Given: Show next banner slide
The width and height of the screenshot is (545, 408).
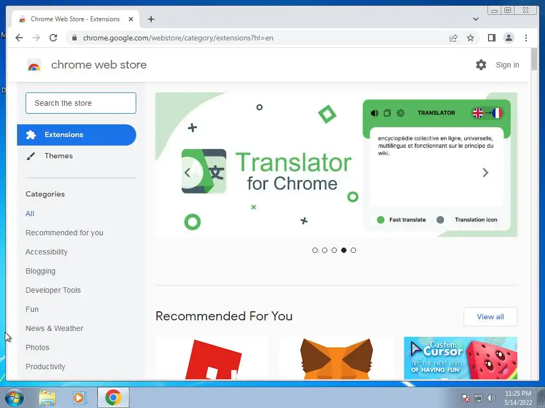Looking at the screenshot, I should [485, 173].
